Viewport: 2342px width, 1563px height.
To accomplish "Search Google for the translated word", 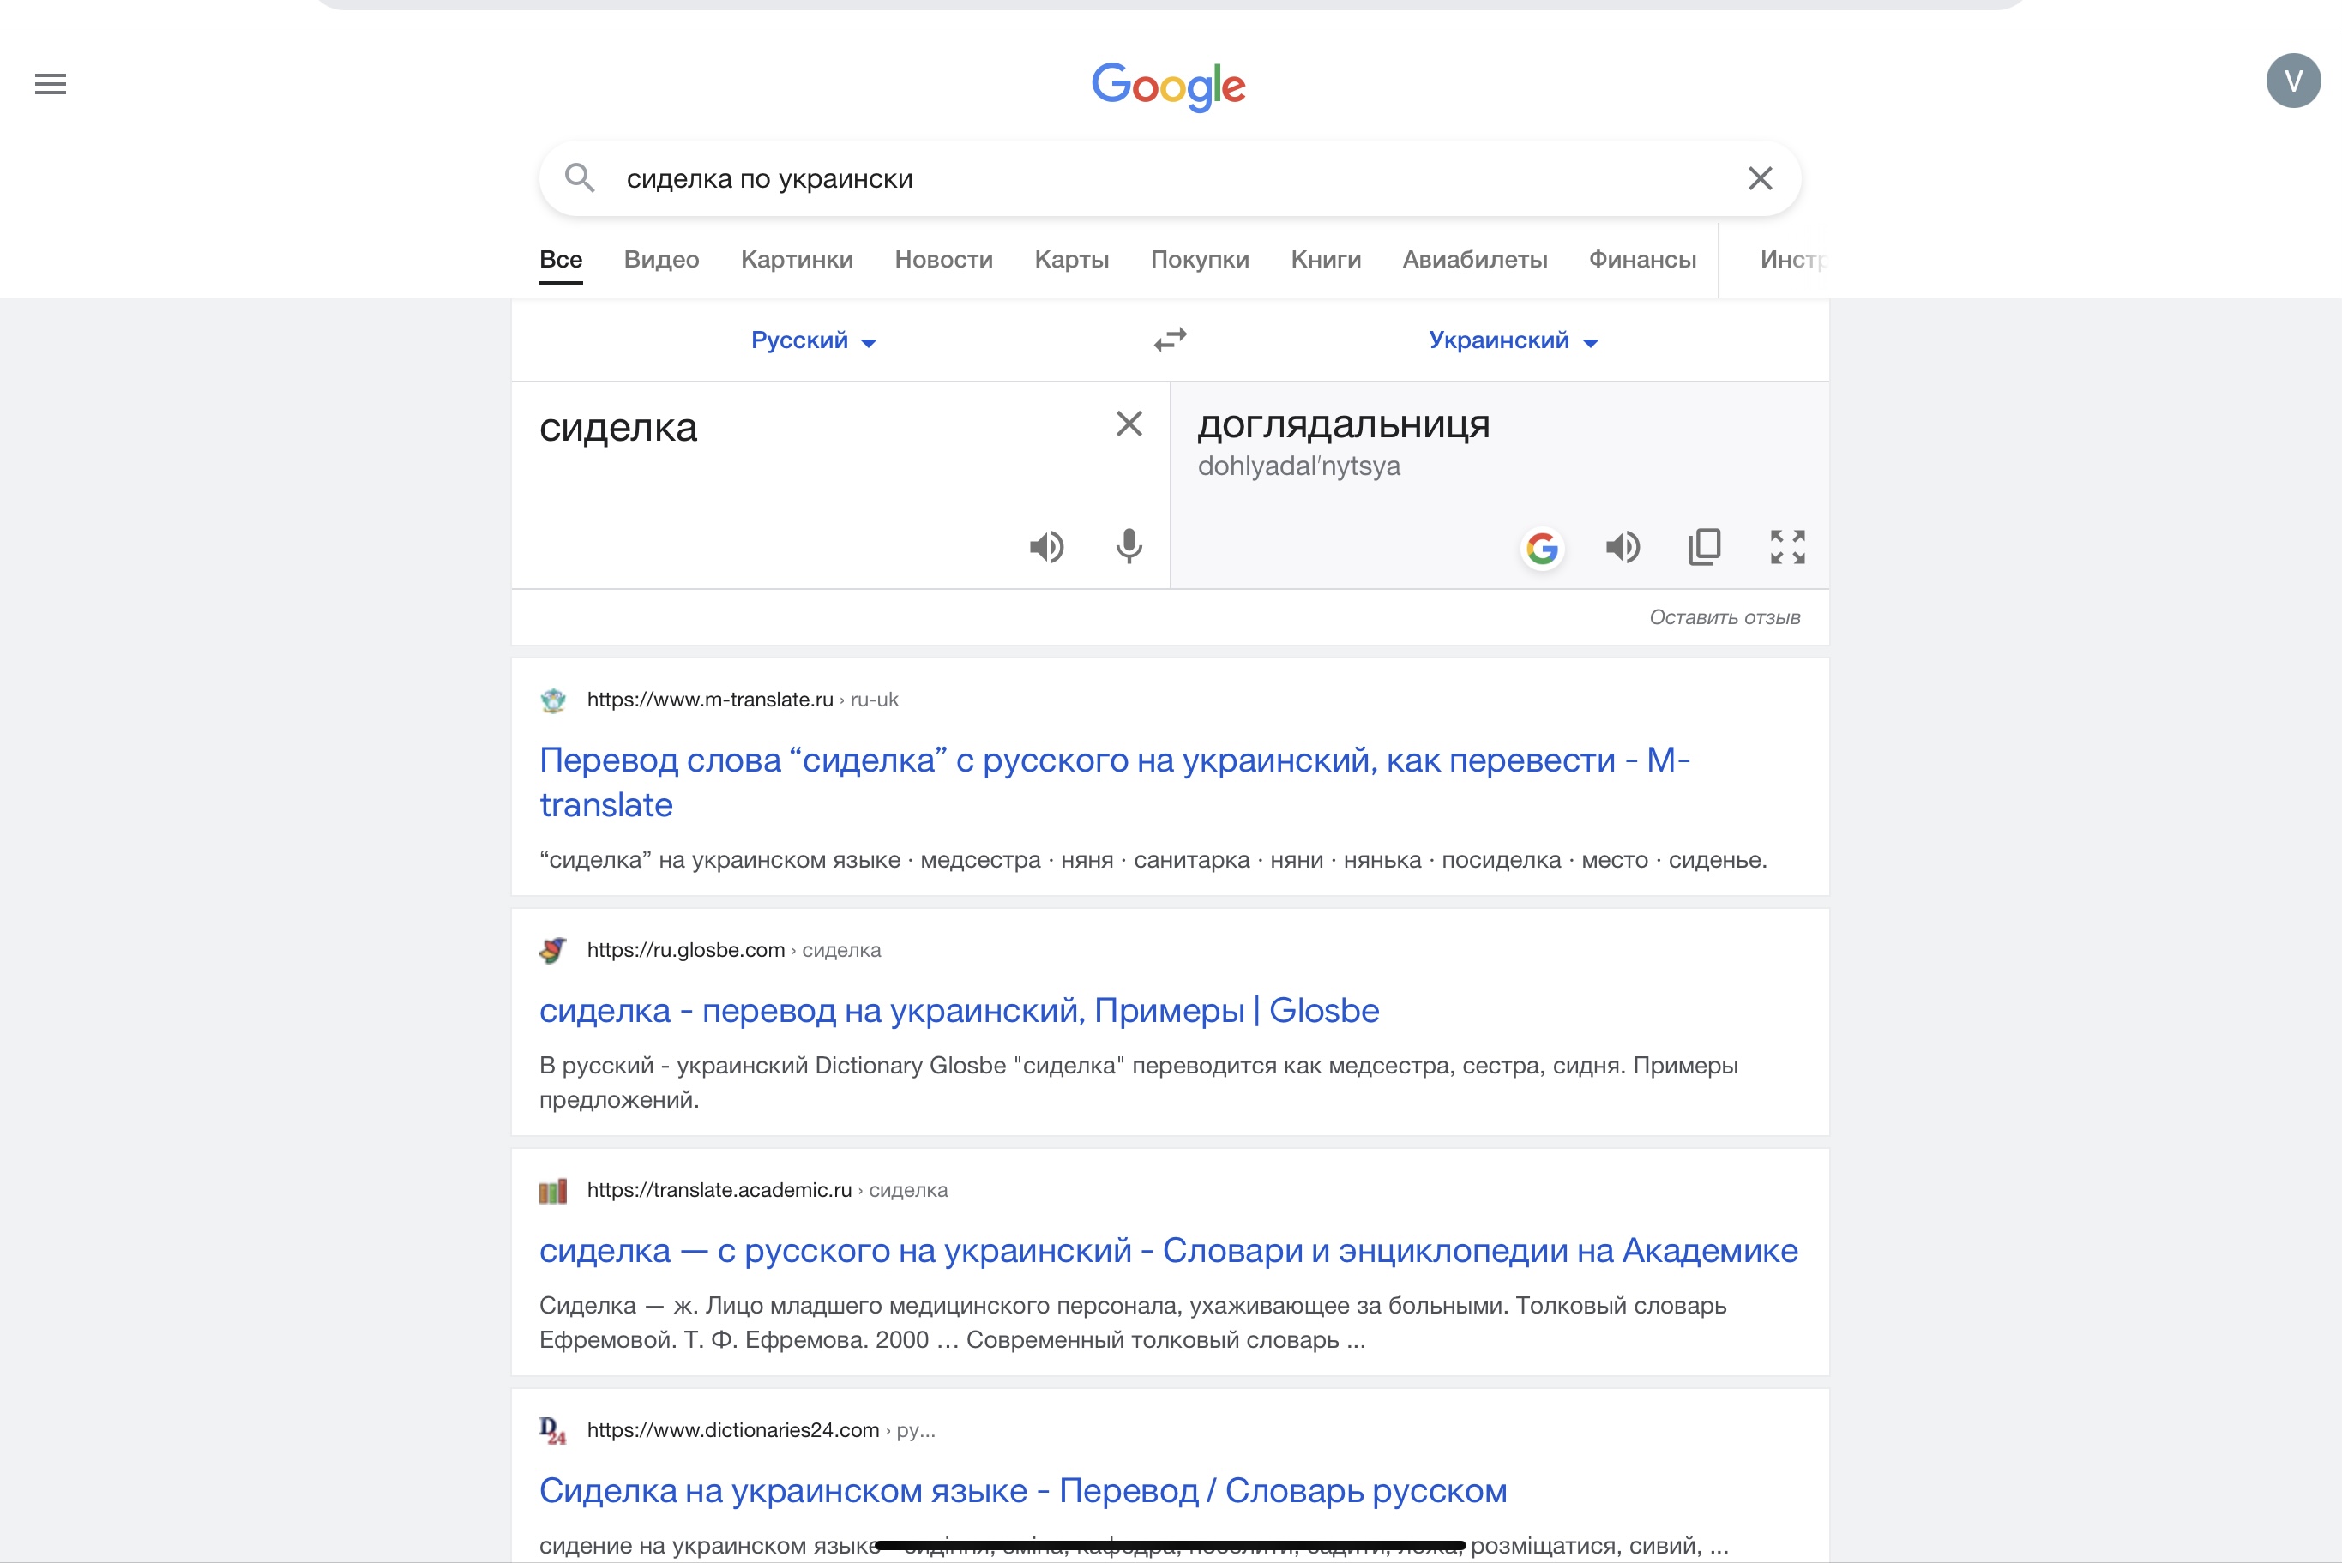I will [1543, 548].
